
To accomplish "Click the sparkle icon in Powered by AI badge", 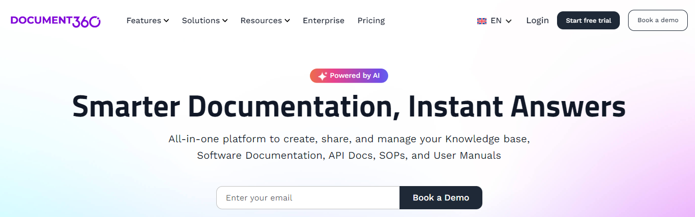I will pos(322,76).
